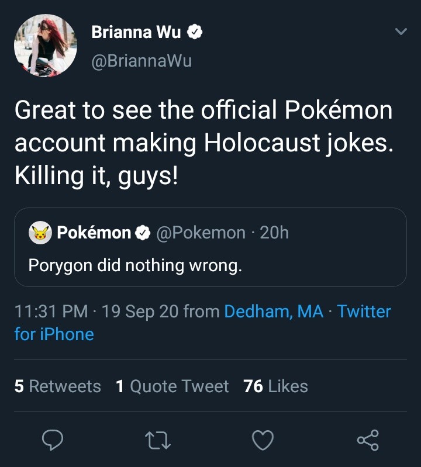The width and height of the screenshot is (421, 467).
Task: View the 5 Retweets list
Action: [x=57, y=386]
